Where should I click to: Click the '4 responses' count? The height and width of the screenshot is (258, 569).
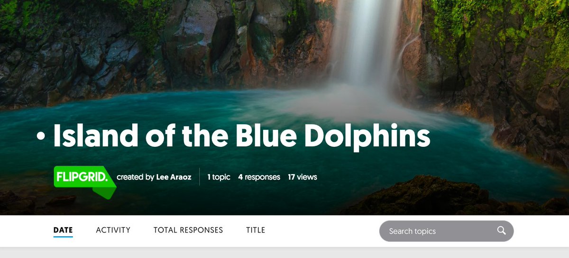tap(259, 177)
